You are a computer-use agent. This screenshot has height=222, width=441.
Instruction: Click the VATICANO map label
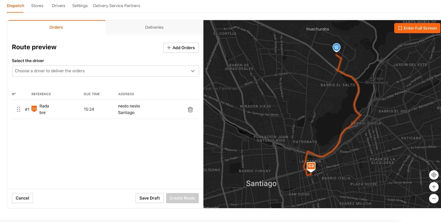411,138
